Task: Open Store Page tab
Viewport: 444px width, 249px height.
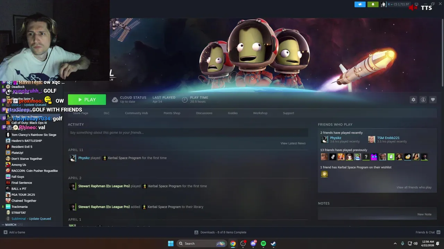Action: [x=80, y=113]
